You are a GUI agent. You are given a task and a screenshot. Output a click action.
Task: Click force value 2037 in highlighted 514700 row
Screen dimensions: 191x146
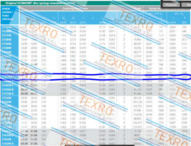click(161, 77)
